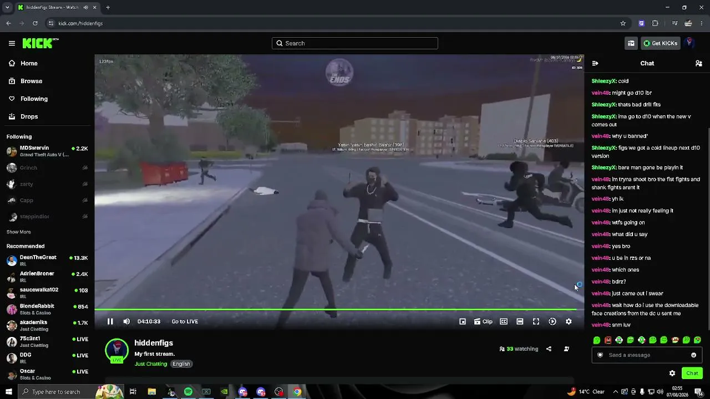Open BlondeRabbit recommended channel
Viewport: 710px width, 399px height.
click(x=47, y=309)
